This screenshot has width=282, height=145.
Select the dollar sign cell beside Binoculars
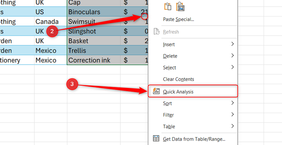click(x=134, y=12)
